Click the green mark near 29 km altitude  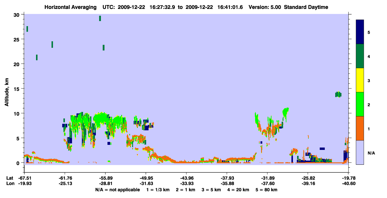100,18
